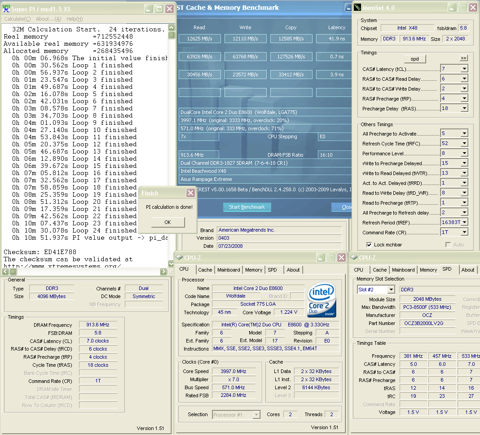Screen dimensions: 480x435
Task: Click Super PI vertical scrollbar down arrow
Action: click(172, 264)
